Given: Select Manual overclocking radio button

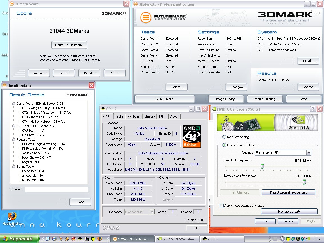Looking at the screenshot, I should pyautogui.click(x=224, y=145).
